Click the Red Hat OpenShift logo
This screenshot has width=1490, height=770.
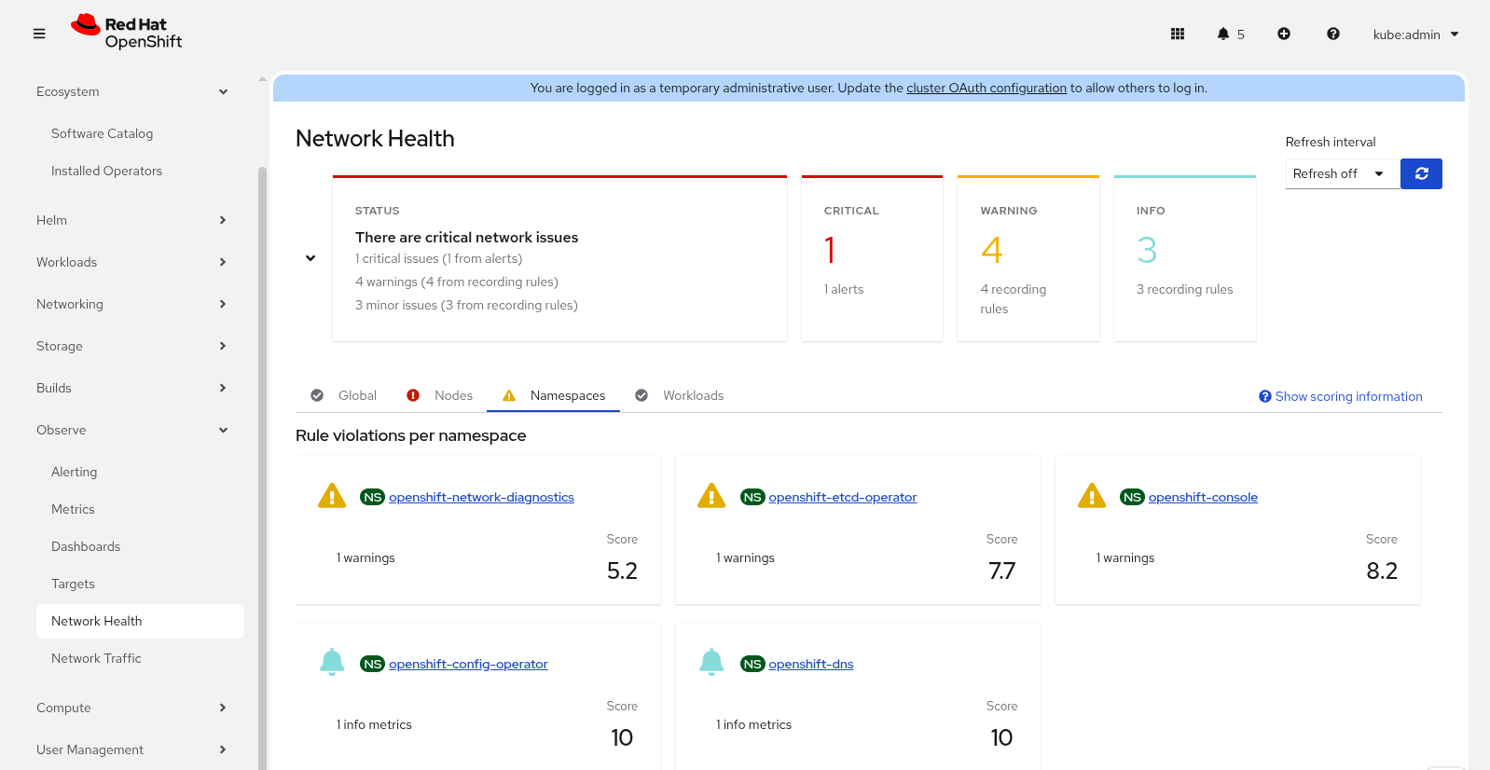pos(127,33)
